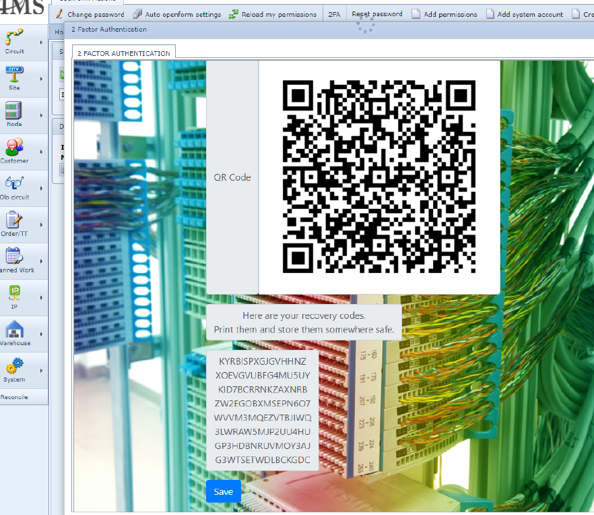Expand the Olo circuit submenu arrow

(41, 188)
